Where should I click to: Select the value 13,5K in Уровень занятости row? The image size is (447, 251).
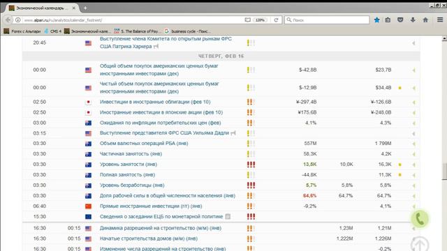[x=309, y=165]
